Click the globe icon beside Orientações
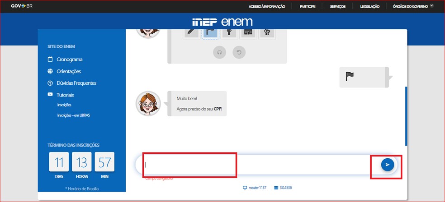Viewport: 445px width, 202px height. [50, 71]
